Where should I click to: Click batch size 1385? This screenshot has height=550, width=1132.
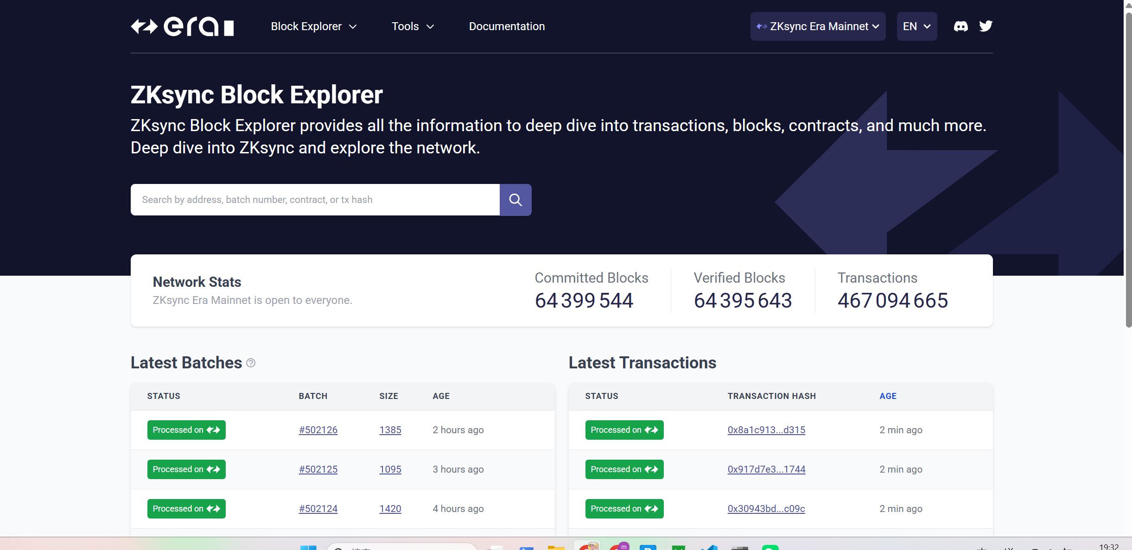click(390, 430)
